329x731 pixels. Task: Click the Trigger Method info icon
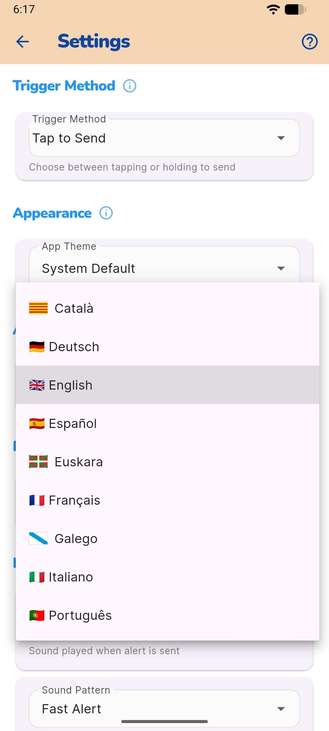129,86
